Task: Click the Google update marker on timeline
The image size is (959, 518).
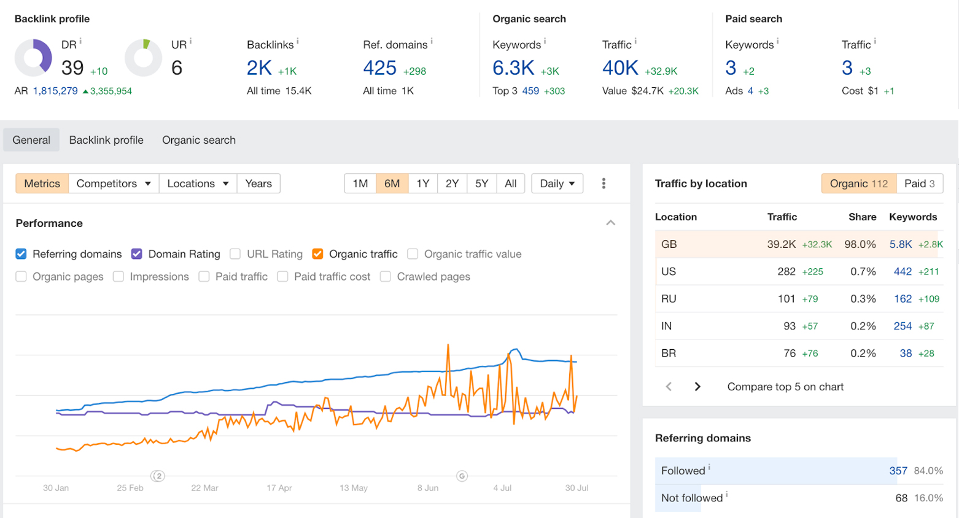Action: tap(462, 476)
